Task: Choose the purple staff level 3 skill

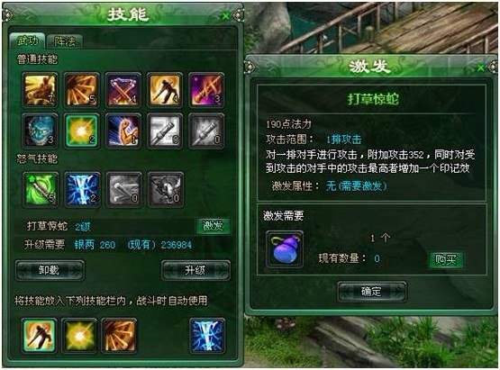Action: pyautogui.click(x=206, y=90)
